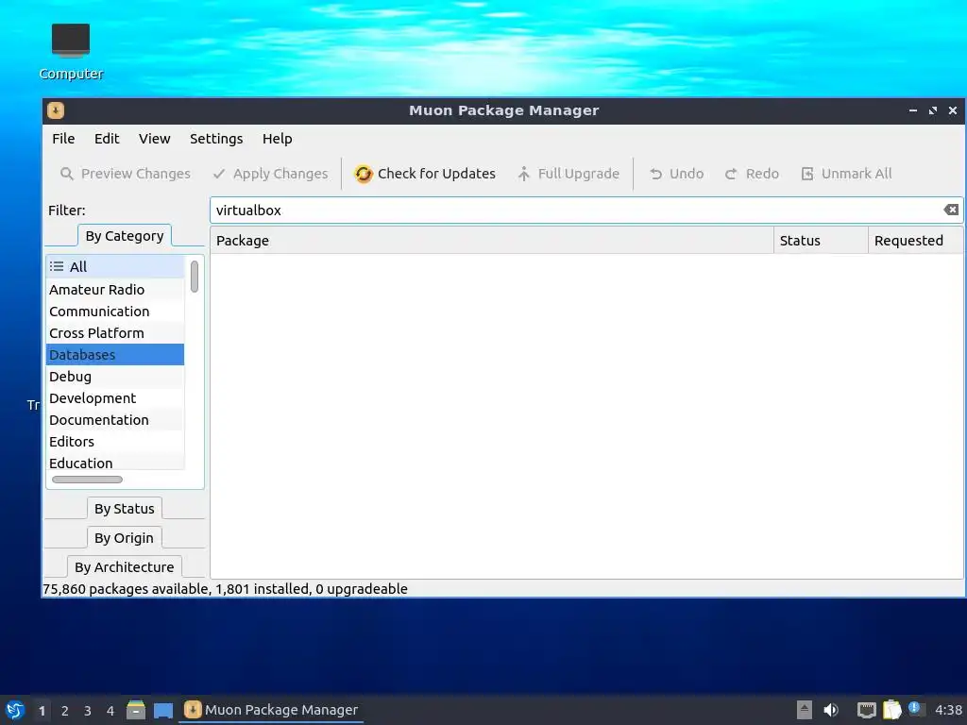Click the packages available status bar text
The width and height of the screenshot is (967, 725).
(225, 589)
